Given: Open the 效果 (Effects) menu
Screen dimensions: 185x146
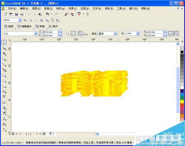Looking at the screenshot, I should 73,8.
